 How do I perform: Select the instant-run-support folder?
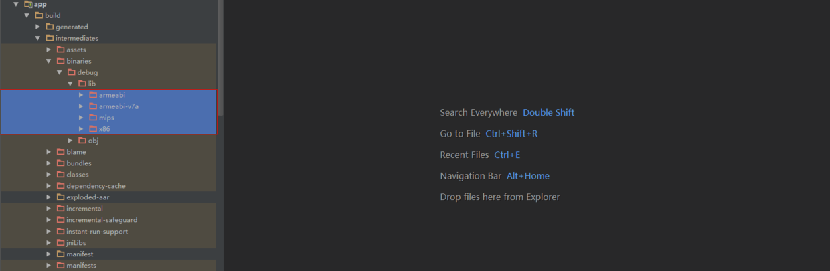point(96,232)
